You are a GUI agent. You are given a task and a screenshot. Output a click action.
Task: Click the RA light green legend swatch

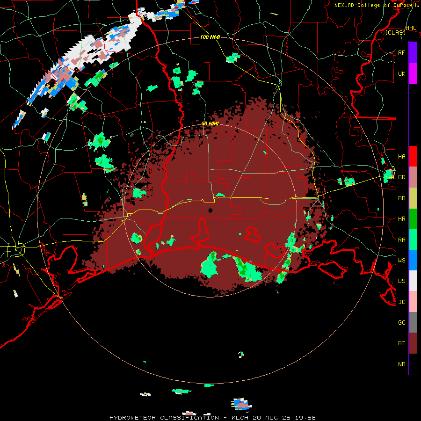[x=413, y=240]
